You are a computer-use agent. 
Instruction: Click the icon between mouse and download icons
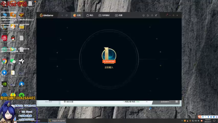148,15
